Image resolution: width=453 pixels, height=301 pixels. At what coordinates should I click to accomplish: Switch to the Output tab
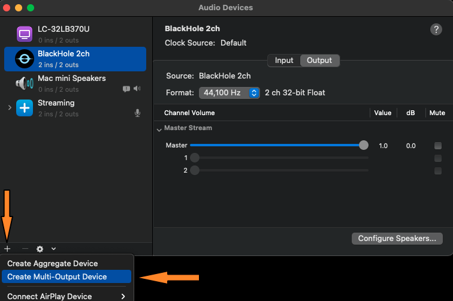click(319, 61)
